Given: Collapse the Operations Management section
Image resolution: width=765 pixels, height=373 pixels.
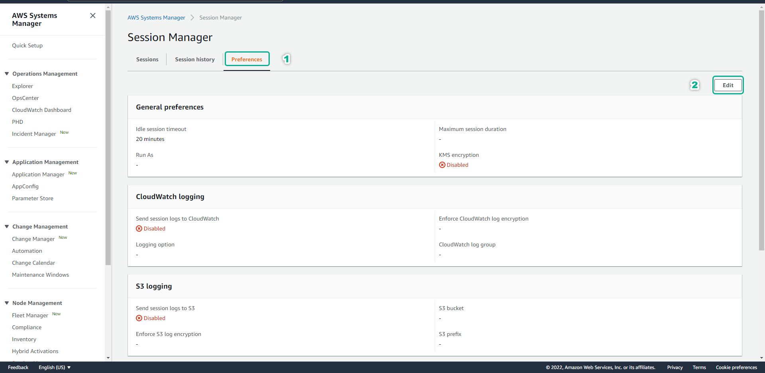Looking at the screenshot, I should 6,73.
